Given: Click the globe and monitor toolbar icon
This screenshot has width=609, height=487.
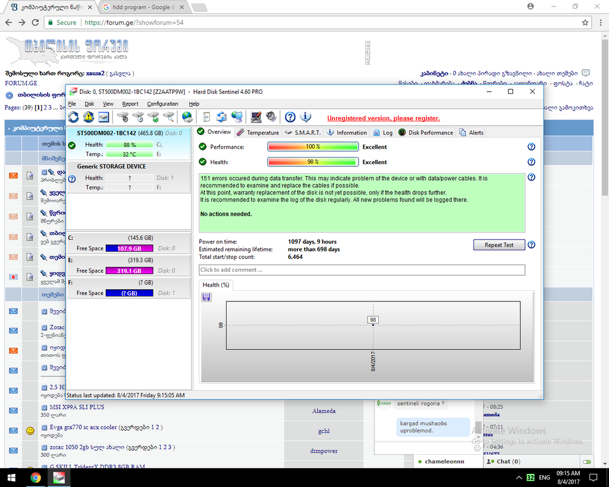Looking at the screenshot, I should coord(237,117).
